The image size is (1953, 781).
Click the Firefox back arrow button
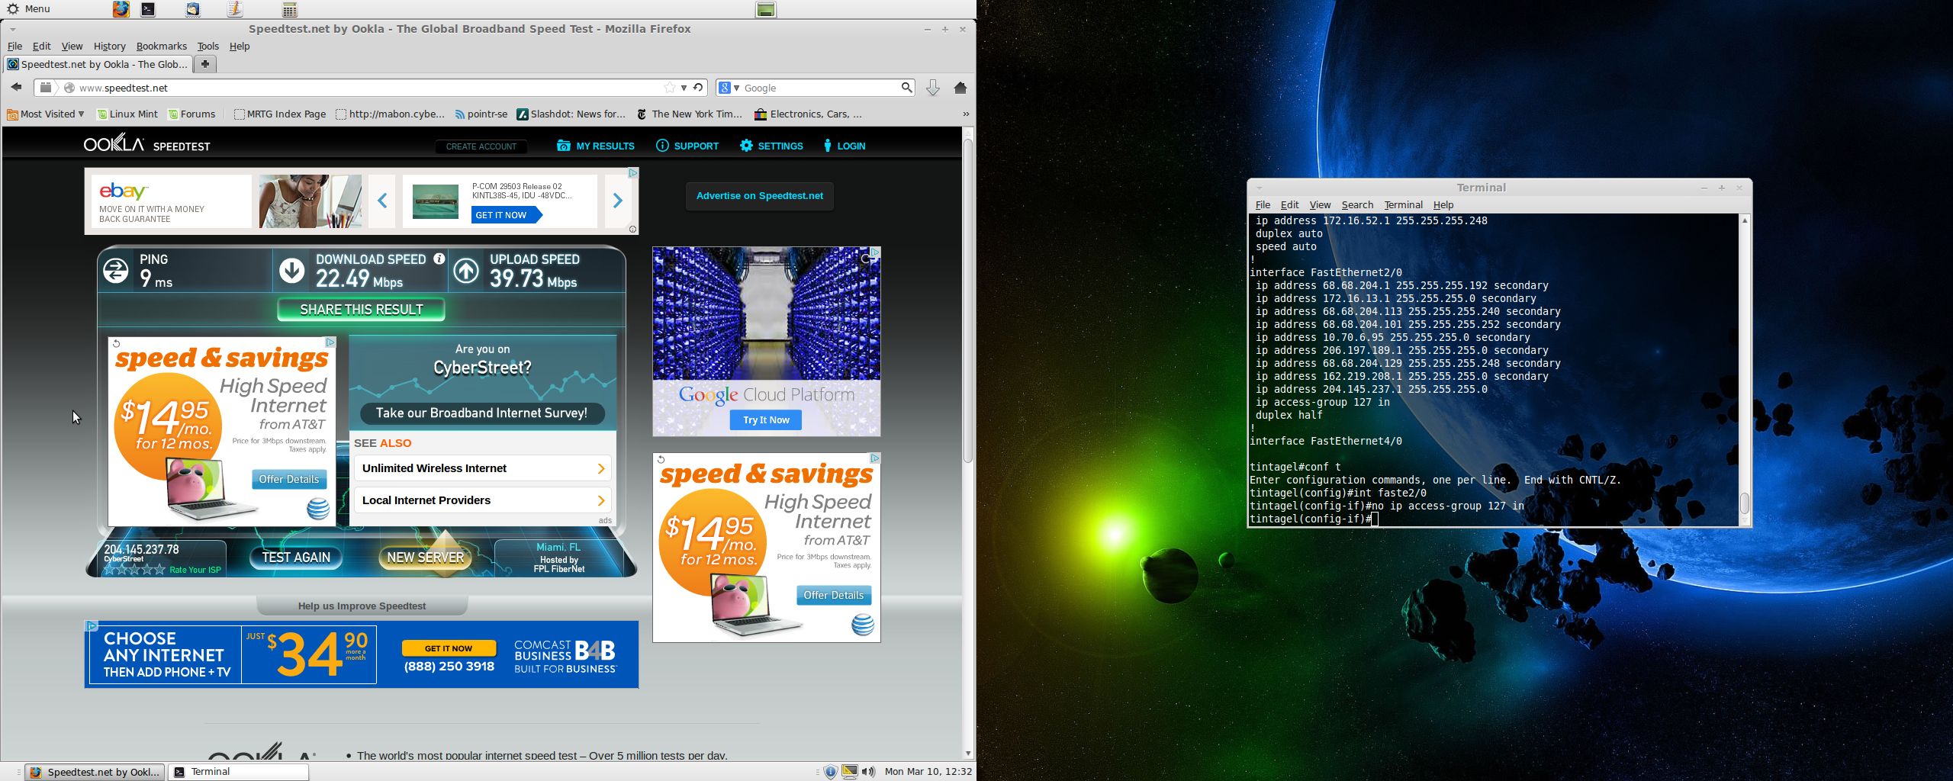coord(16,87)
